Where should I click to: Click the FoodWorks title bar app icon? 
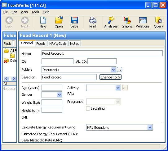click(x=4, y=5)
